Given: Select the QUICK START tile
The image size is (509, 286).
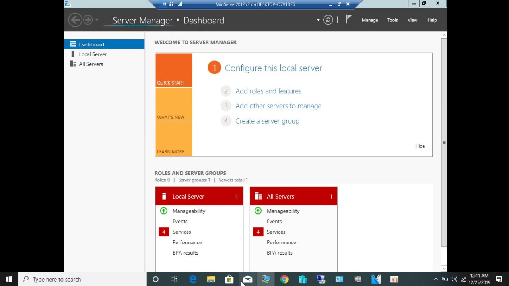Looking at the screenshot, I should tap(174, 70).
